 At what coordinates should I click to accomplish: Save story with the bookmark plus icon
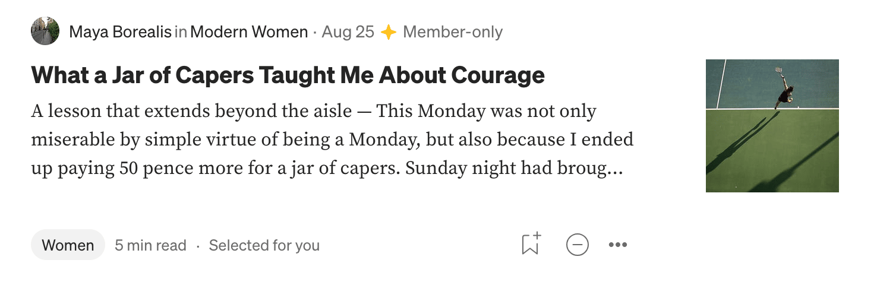point(531,244)
